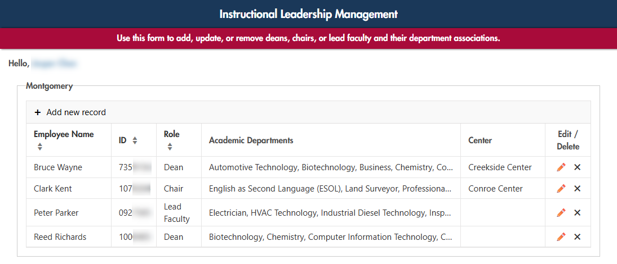Screen dimensions: 617x264
Task: Delete Peter Parker's record
Action: point(577,213)
